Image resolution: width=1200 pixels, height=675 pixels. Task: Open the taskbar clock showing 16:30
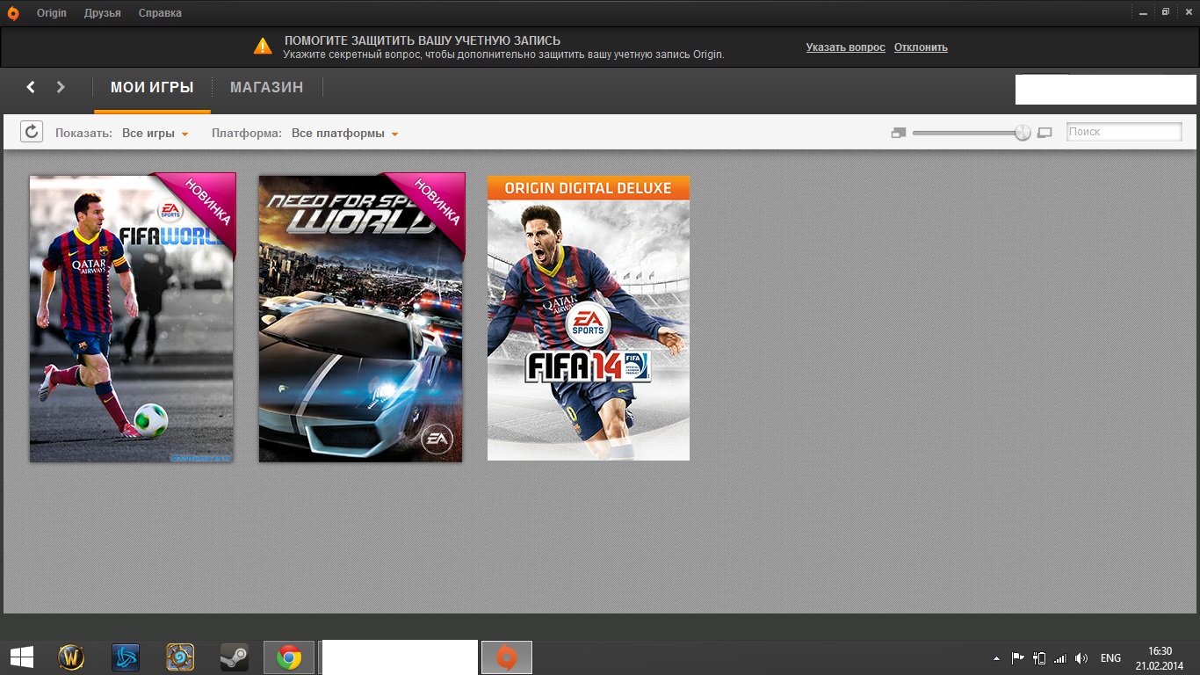point(1160,657)
